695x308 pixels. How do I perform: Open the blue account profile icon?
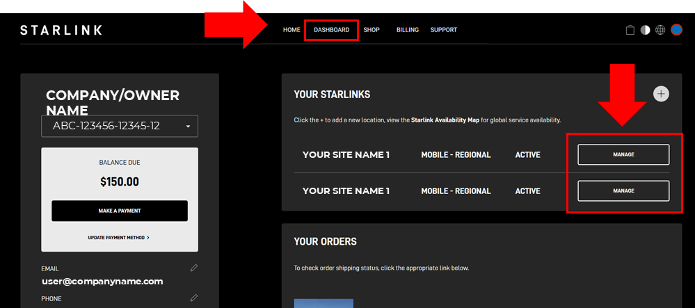coord(676,30)
